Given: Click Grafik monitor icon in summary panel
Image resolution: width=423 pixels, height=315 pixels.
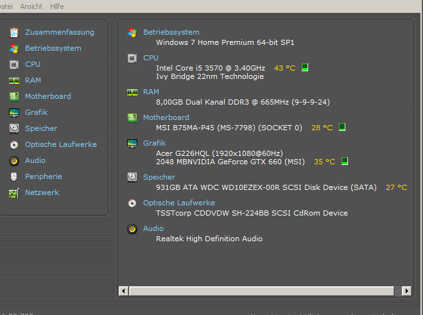Looking at the screenshot, I should coord(132,144).
